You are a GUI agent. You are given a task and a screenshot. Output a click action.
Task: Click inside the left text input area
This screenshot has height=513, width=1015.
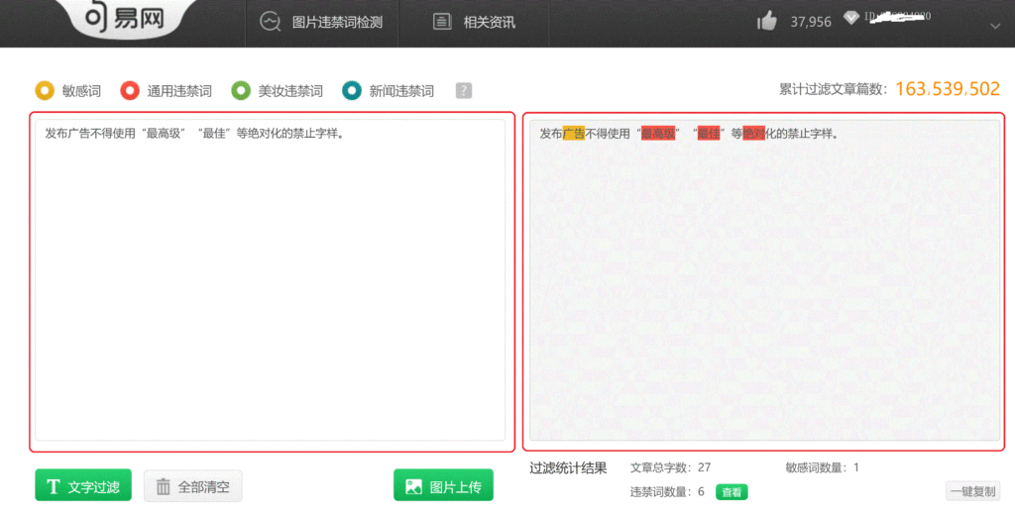[x=271, y=279]
